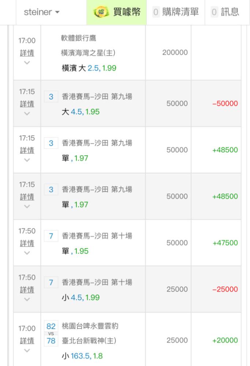250x366 pixels.
Task: Open 詳情 for 第九場 大 4.5 bet
Action: [x=27, y=104]
